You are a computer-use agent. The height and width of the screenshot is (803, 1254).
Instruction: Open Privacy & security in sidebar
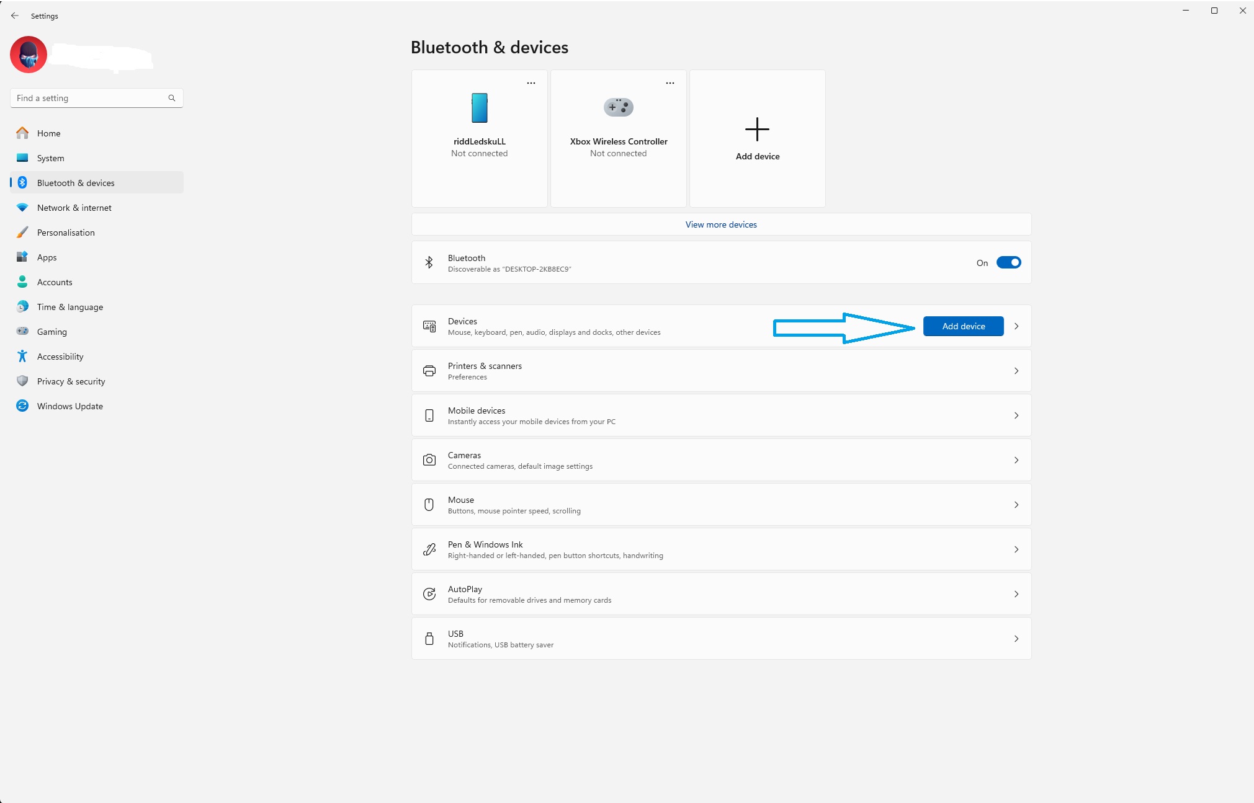pyautogui.click(x=71, y=381)
